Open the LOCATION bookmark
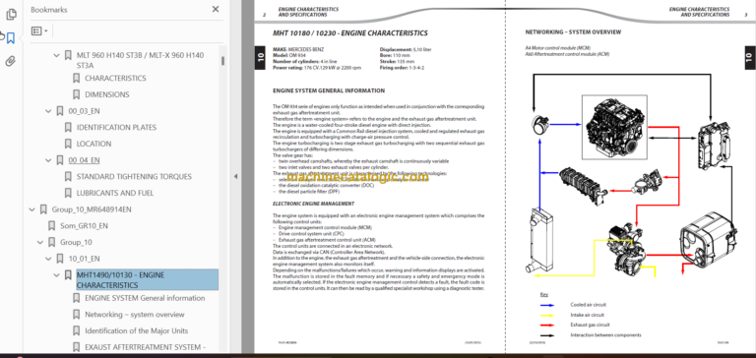The width and height of the screenshot is (756, 358). click(x=94, y=144)
